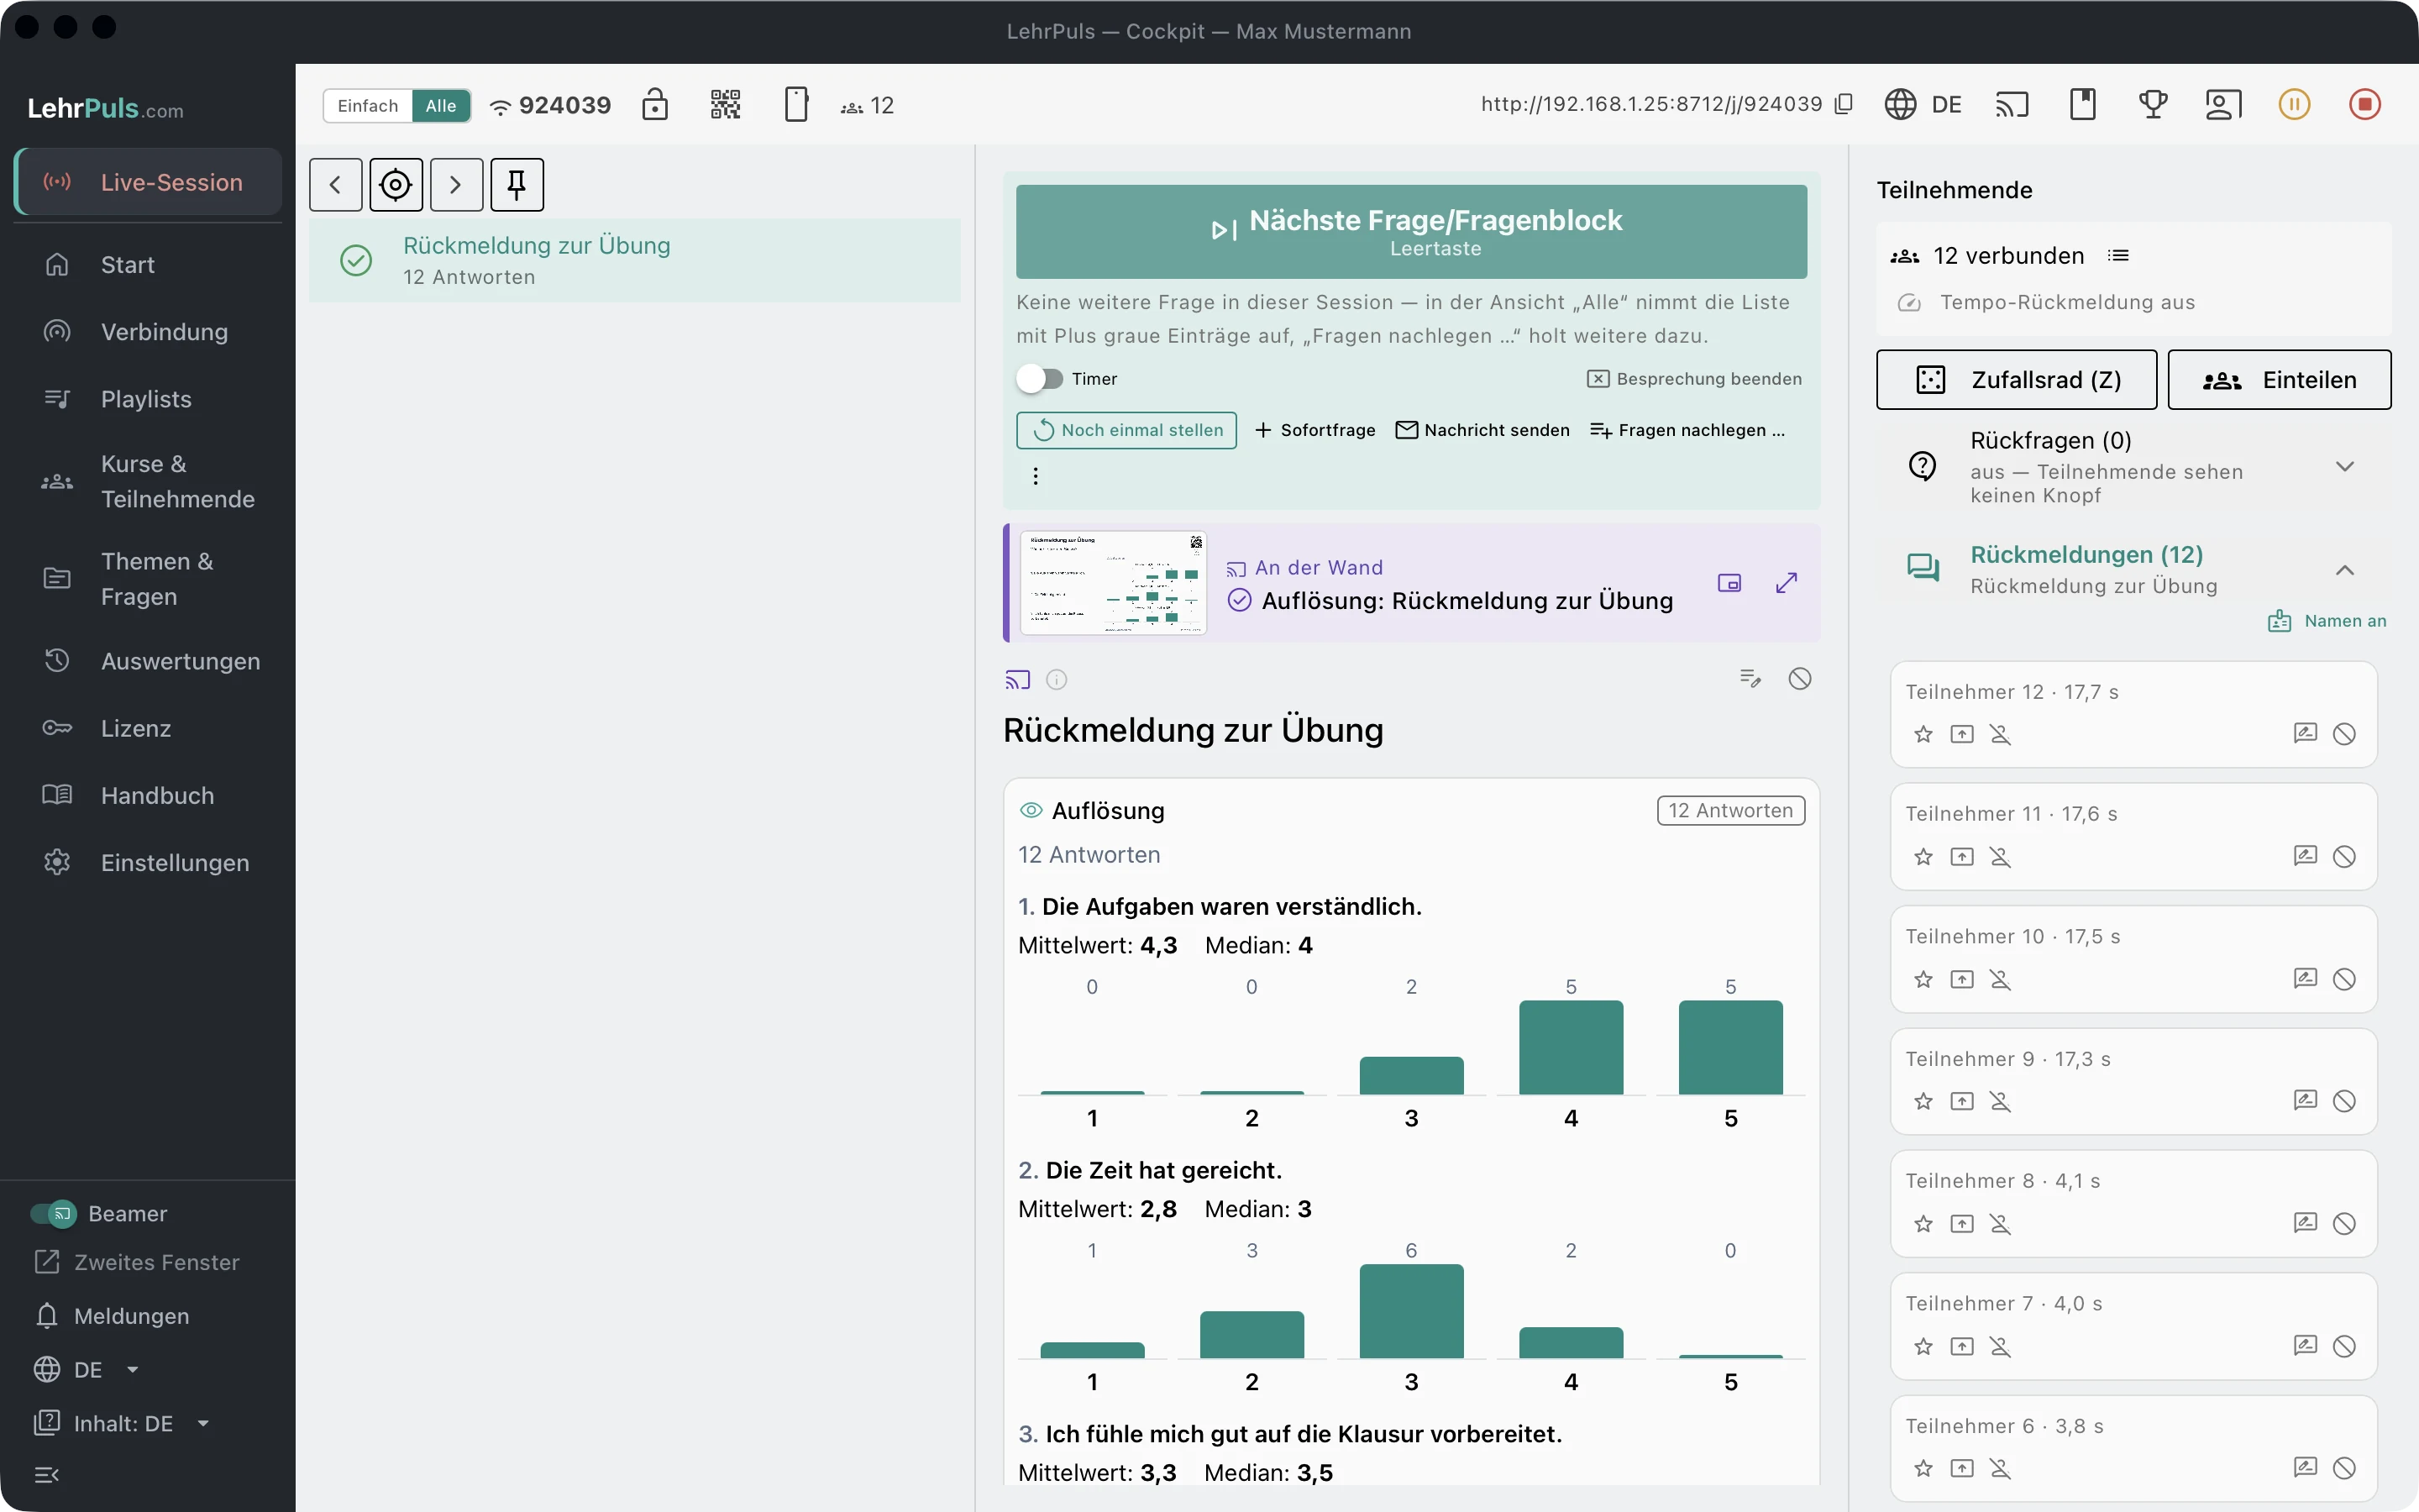Click the pin icon above the question list
The height and width of the screenshot is (1512, 2419).
(517, 185)
